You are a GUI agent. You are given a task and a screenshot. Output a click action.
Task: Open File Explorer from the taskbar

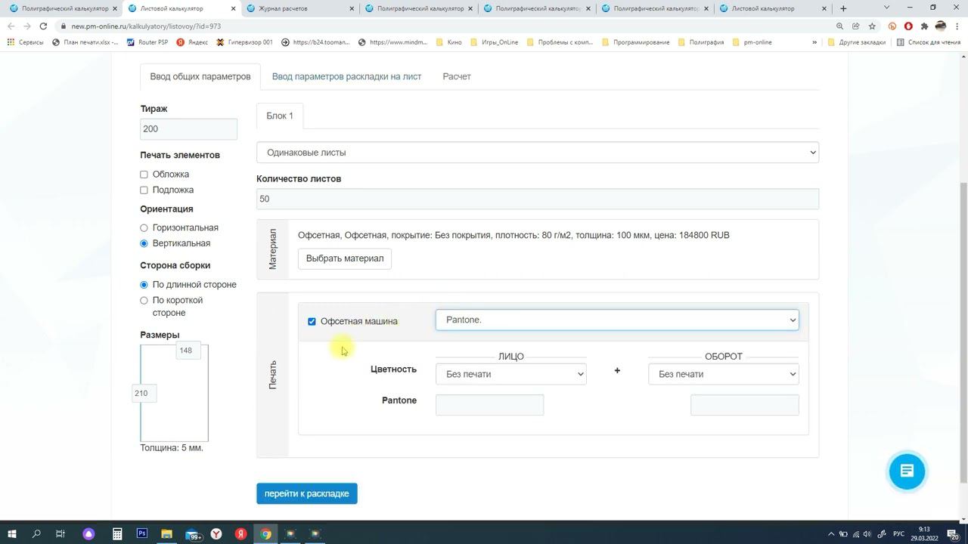166,534
